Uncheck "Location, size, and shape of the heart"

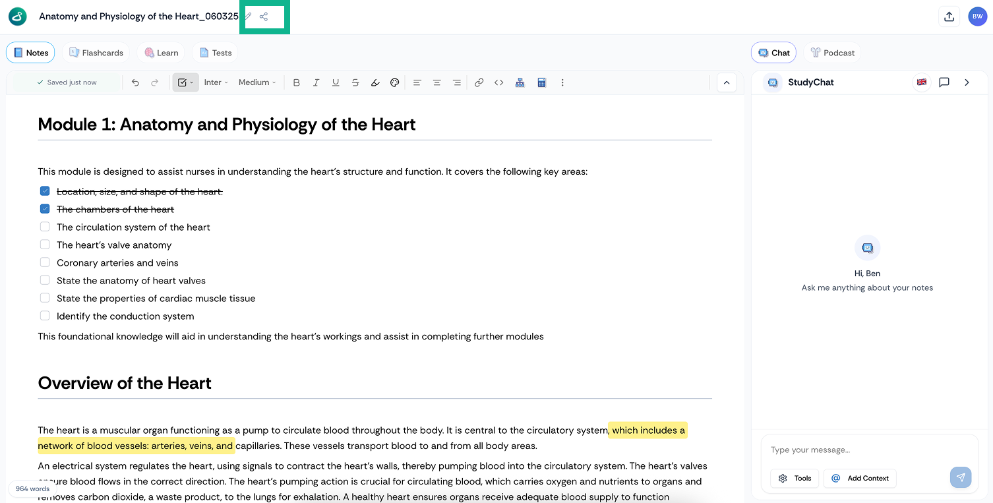[x=45, y=191]
